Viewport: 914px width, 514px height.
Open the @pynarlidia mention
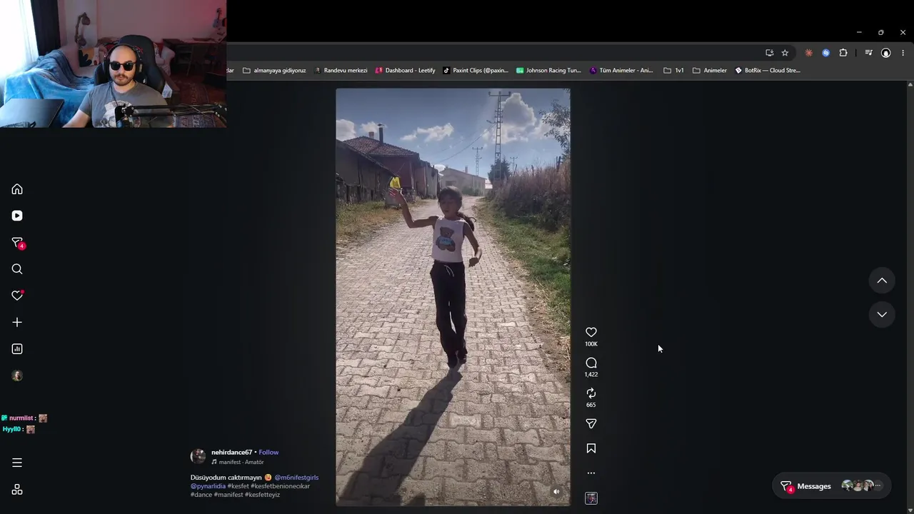208,486
